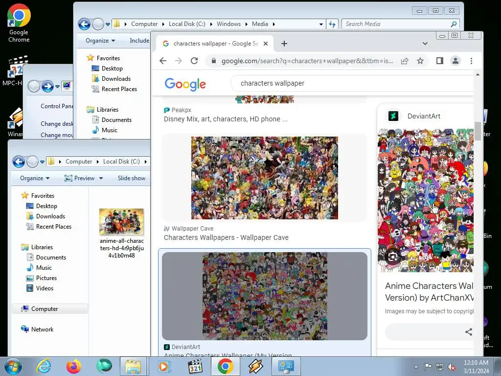Screen dimensions: 501x376
Task: Select Music library in Media window sidebar
Action: click(x=109, y=130)
